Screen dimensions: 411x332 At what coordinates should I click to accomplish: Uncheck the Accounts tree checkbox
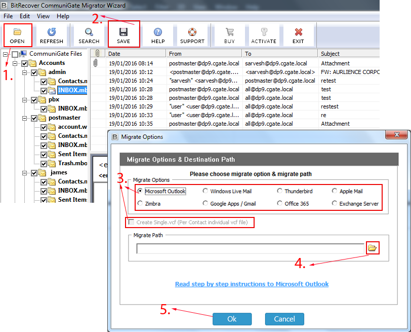25,63
